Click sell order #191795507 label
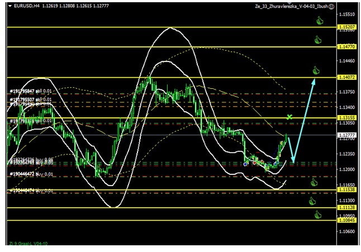The height and width of the screenshot is (252, 361). [31, 99]
